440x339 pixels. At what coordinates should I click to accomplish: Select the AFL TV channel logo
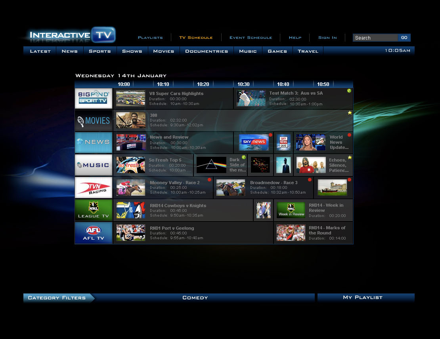[x=93, y=232]
